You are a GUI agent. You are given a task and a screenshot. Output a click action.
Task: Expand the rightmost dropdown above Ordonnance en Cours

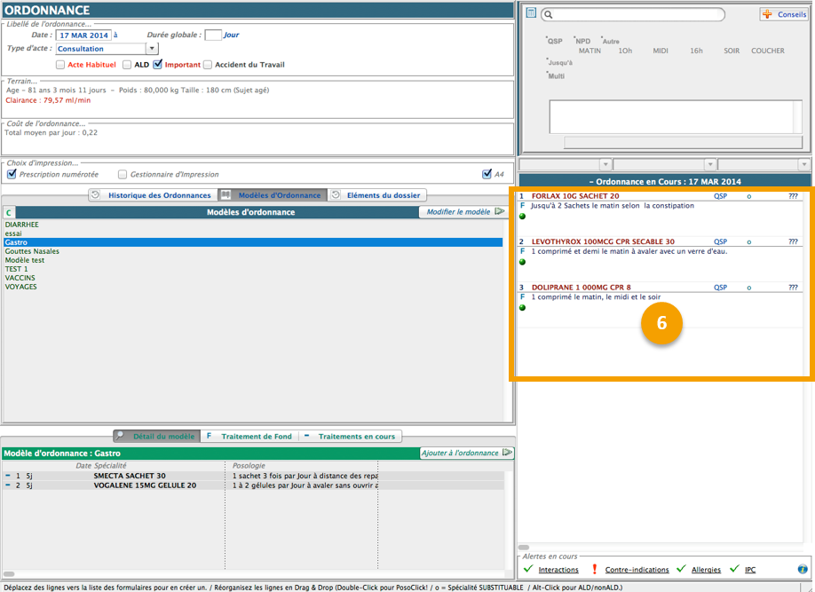click(804, 164)
